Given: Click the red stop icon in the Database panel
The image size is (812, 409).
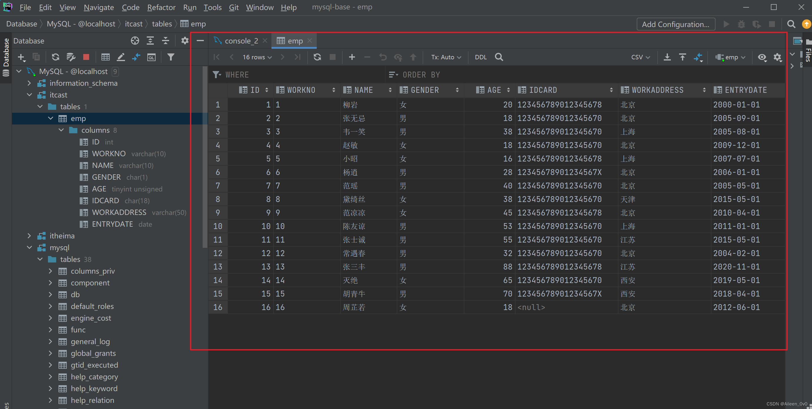Looking at the screenshot, I should pos(86,57).
